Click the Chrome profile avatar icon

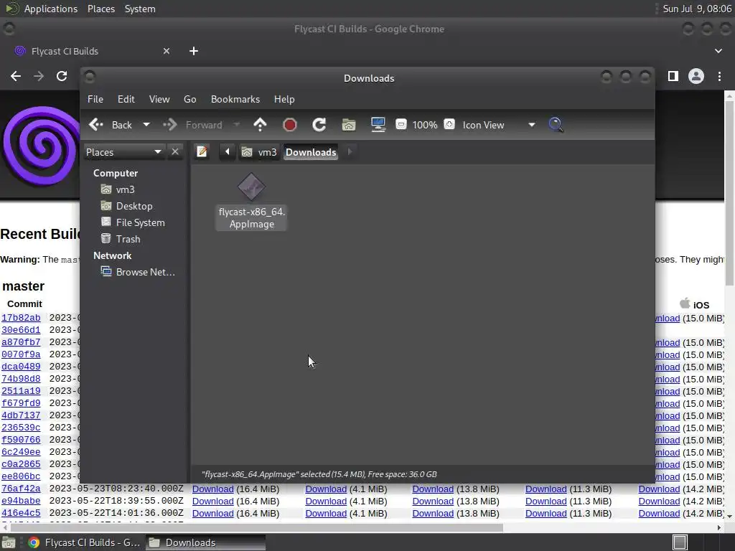coord(696,76)
